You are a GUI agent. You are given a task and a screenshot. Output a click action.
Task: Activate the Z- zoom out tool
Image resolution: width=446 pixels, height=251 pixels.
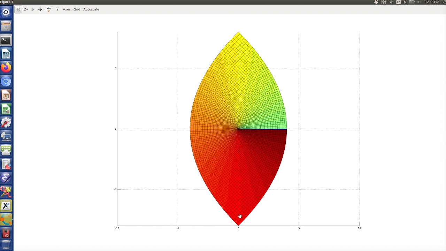(33, 9)
